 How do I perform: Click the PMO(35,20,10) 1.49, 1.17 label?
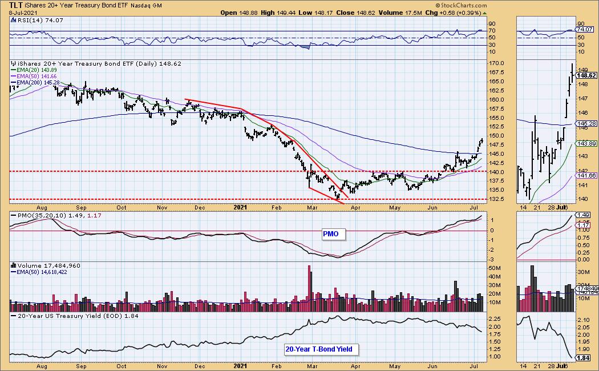point(59,216)
